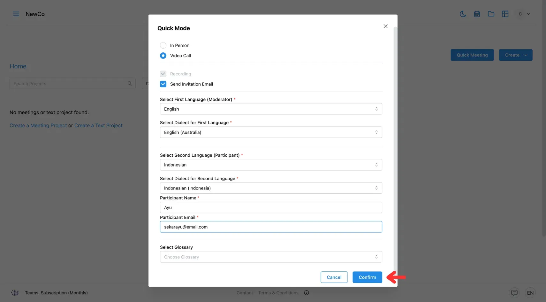
Task: Confirm the Quick Mode settings
Action: (x=367, y=277)
